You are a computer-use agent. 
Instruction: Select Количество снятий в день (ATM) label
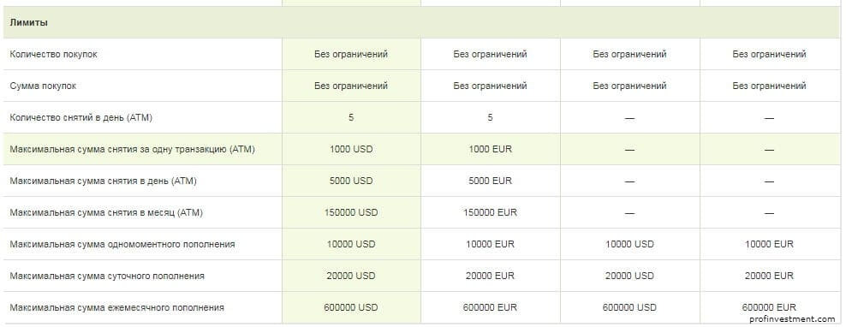point(81,117)
